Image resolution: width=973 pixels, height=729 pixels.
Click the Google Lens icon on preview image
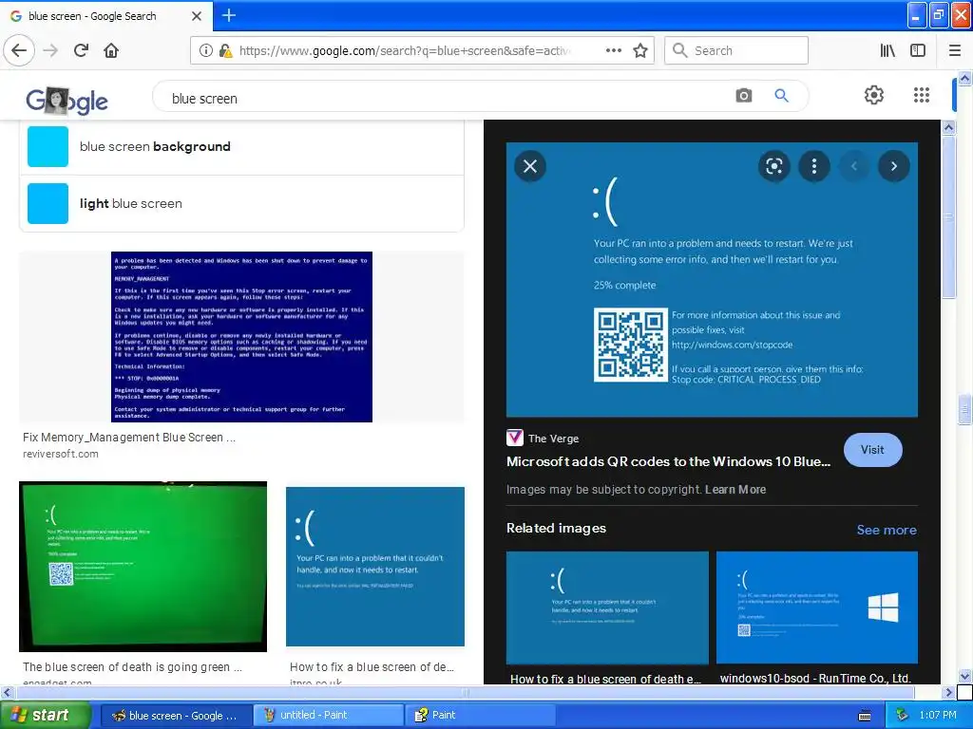(x=773, y=166)
